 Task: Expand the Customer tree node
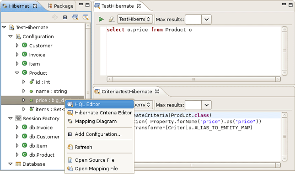(17, 46)
